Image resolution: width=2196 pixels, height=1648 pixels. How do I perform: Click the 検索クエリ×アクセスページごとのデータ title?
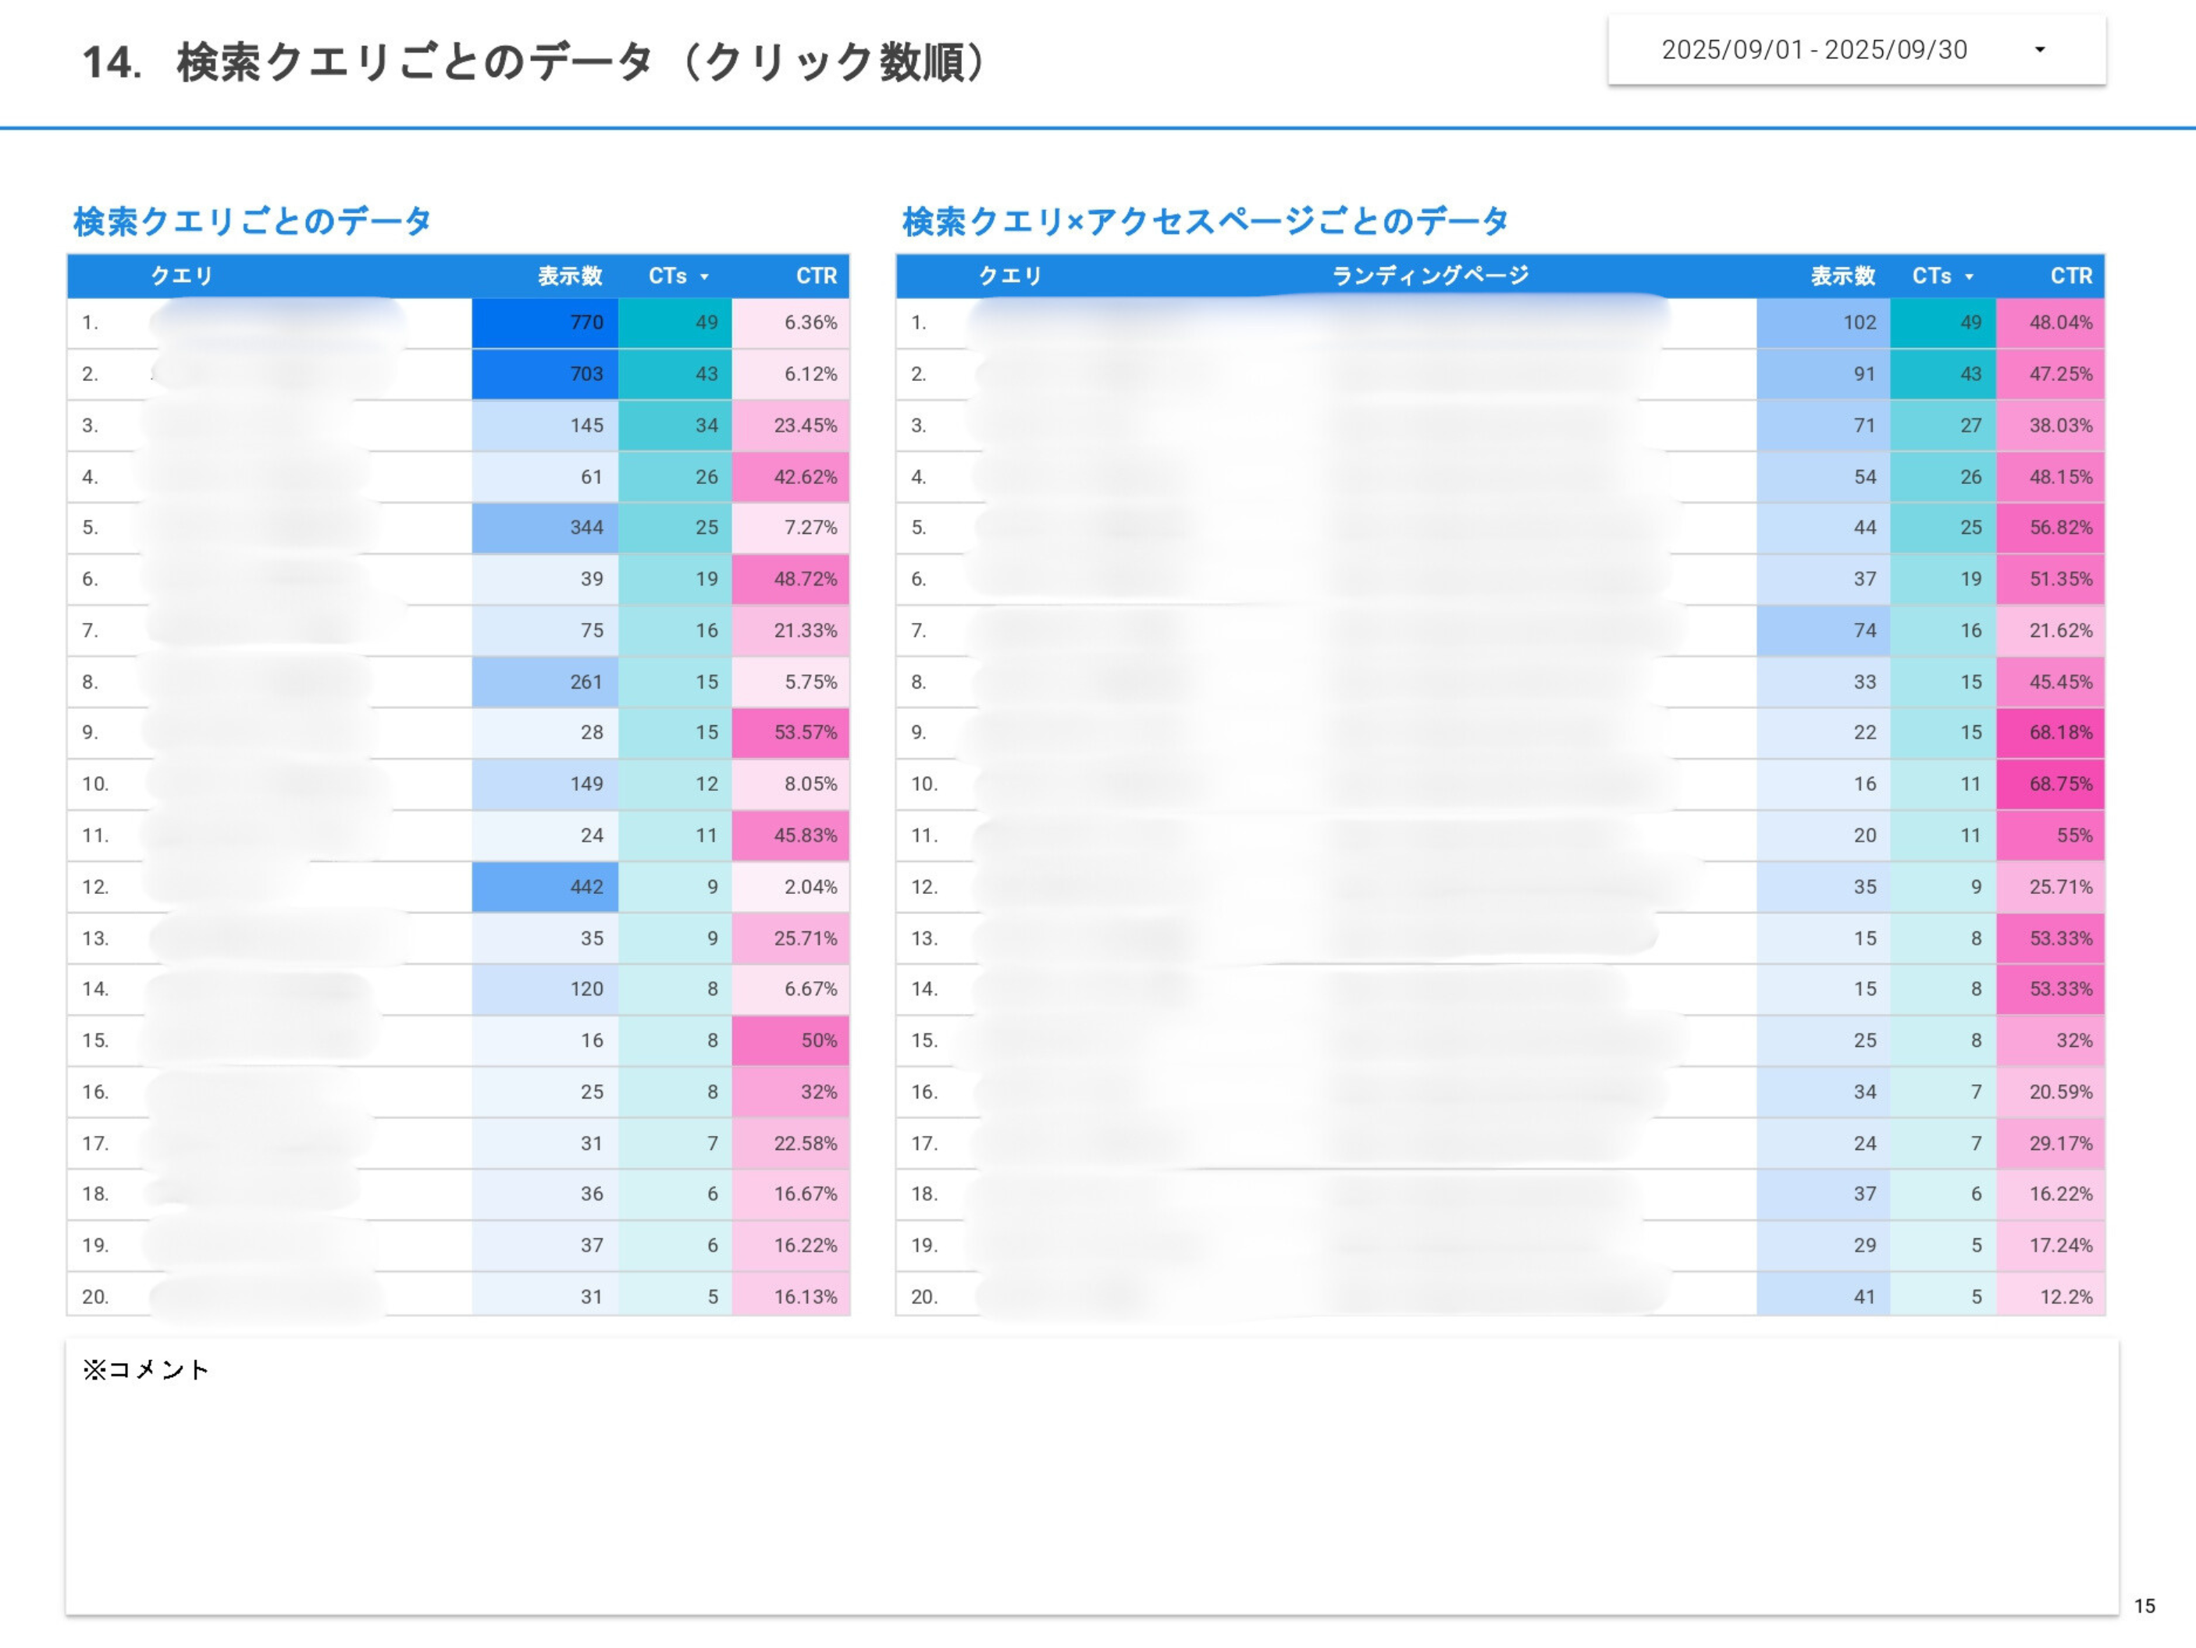[x=1205, y=220]
